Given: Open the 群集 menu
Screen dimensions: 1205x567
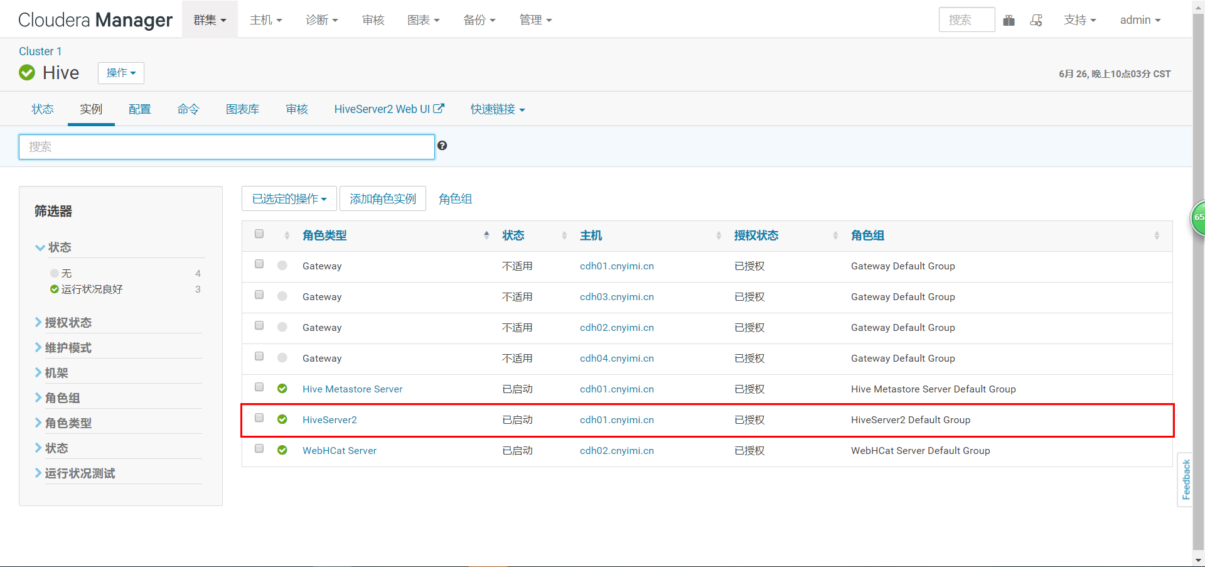Looking at the screenshot, I should point(210,19).
